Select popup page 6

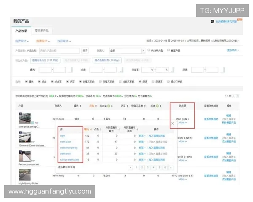[x=165, y=167]
